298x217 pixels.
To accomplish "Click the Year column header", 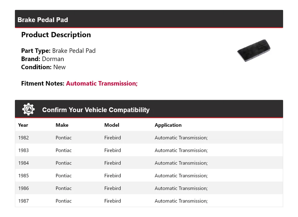I will click(x=23, y=125).
